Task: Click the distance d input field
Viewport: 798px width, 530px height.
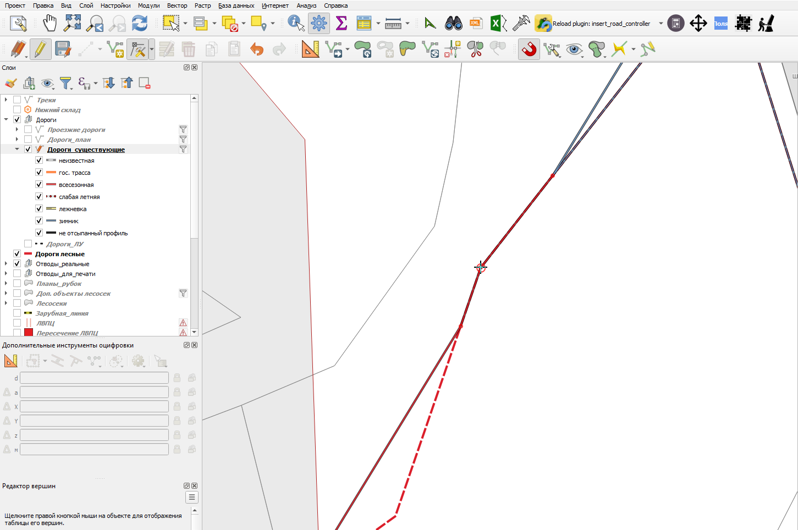Action: [x=94, y=378]
